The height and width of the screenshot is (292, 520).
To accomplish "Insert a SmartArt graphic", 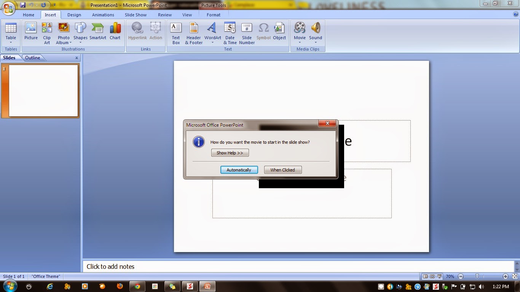I will pyautogui.click(x=98, y=31).
